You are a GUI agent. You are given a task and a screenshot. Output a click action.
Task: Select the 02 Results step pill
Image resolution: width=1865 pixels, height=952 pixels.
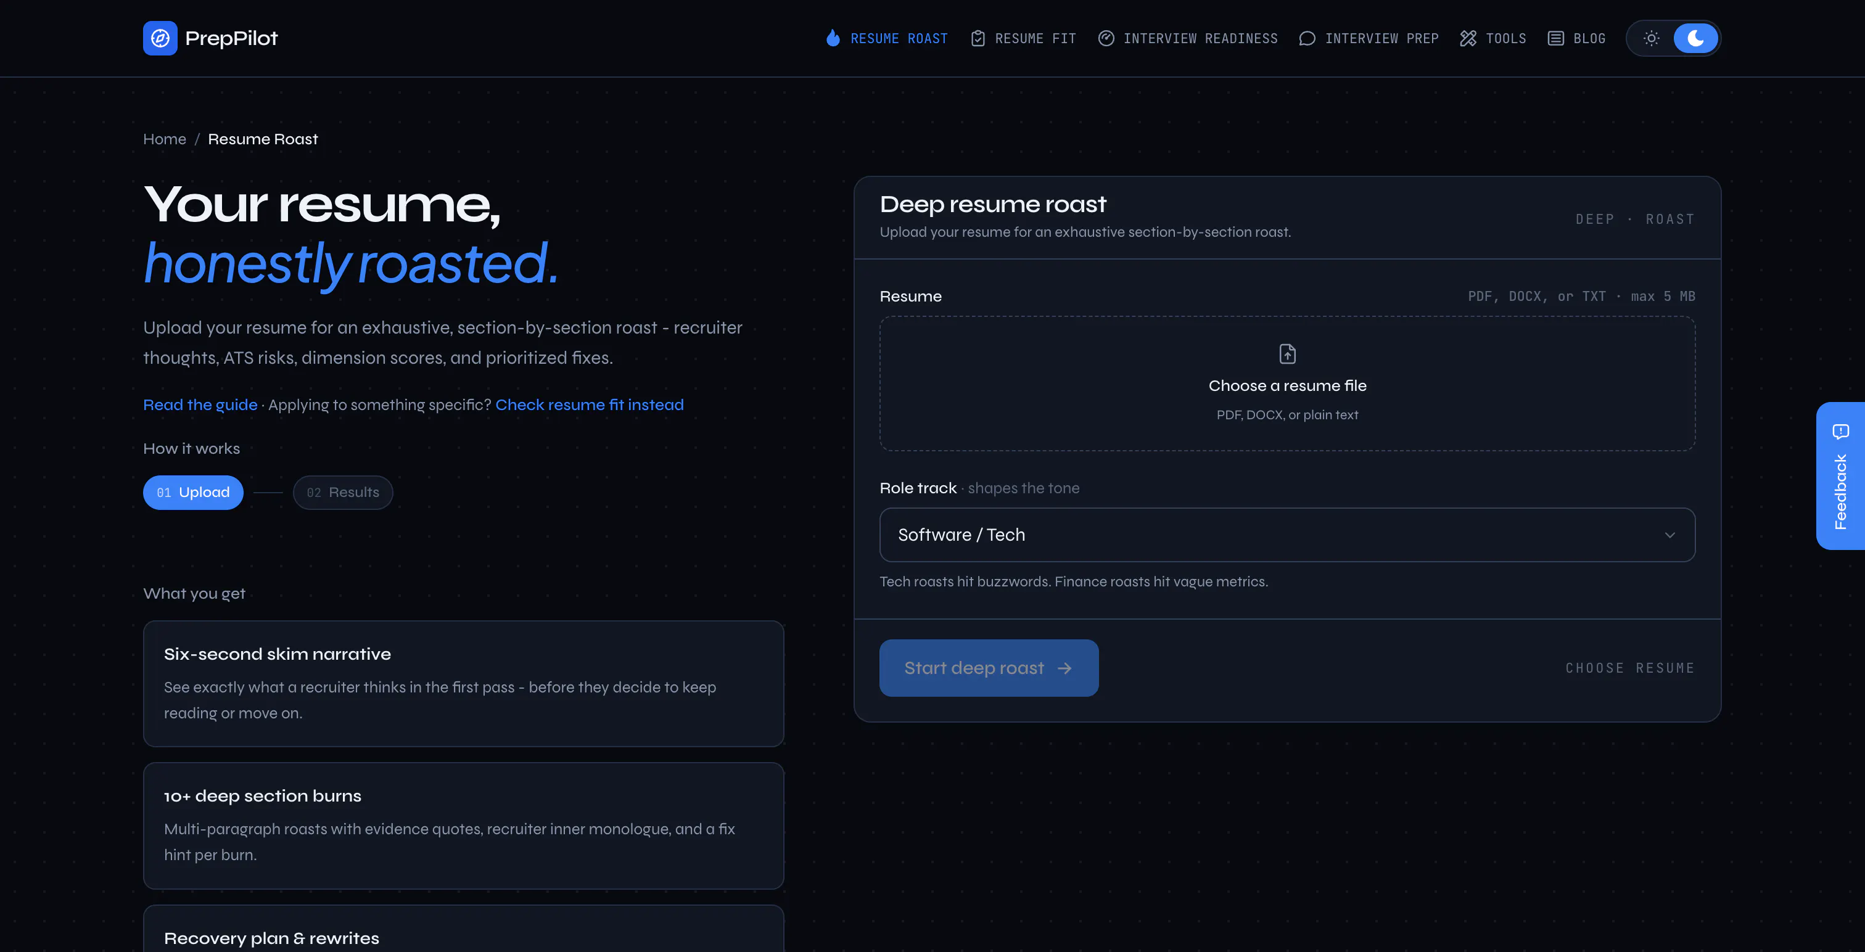[343, 492]
